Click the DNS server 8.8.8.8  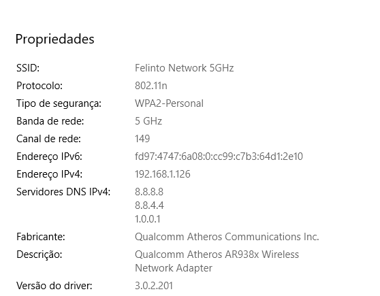tap(149, 192)
